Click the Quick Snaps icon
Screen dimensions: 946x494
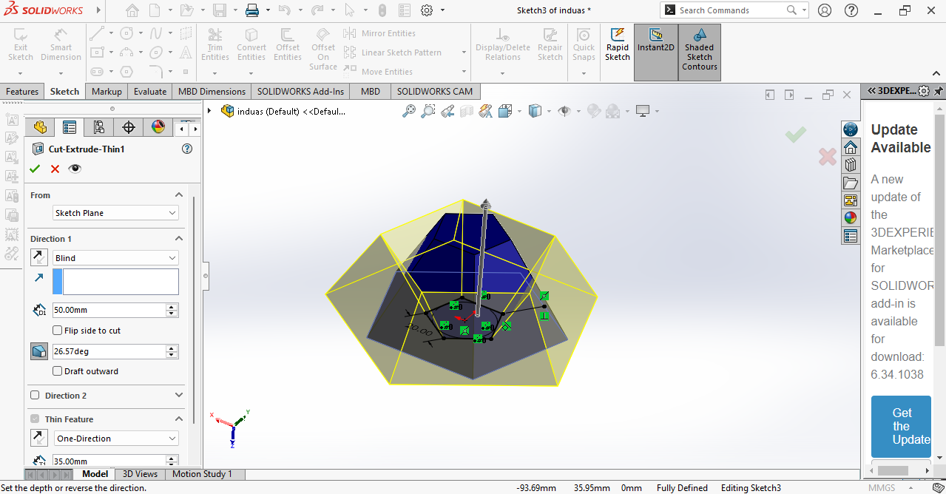[584, 45]
